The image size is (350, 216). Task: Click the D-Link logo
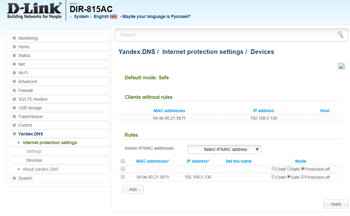34,11
